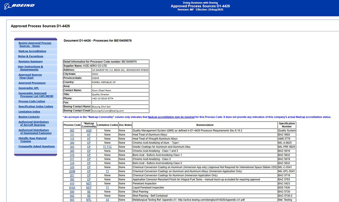Navigate to Process Code Listing
This screenshot has height=202, width=339.
[x=32, y=101]
